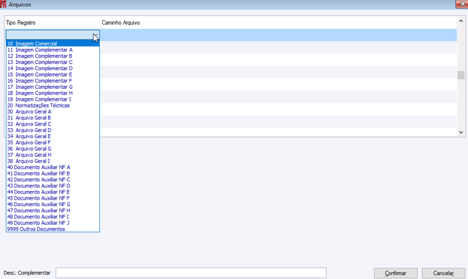This screenshot has height=279, width=468.
Task: Close the Arquivos window
Action: 462,4
